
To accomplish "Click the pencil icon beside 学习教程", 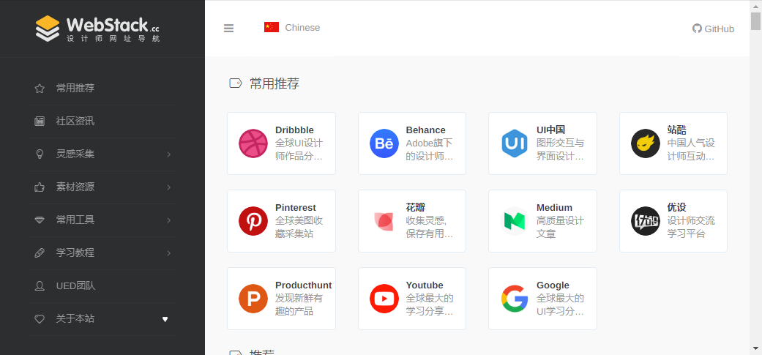I will [x=40, y=253].
